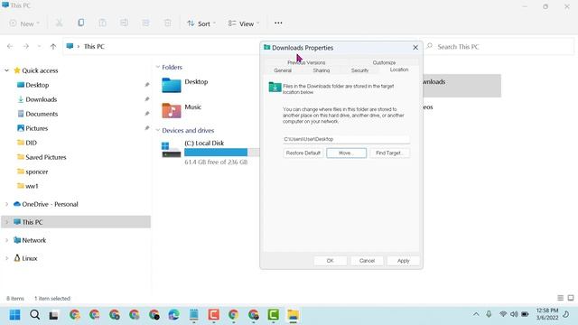Click OK in Downloads Properties
The width and height of the screenshot is (578, 325).
(x=330, y=261)
